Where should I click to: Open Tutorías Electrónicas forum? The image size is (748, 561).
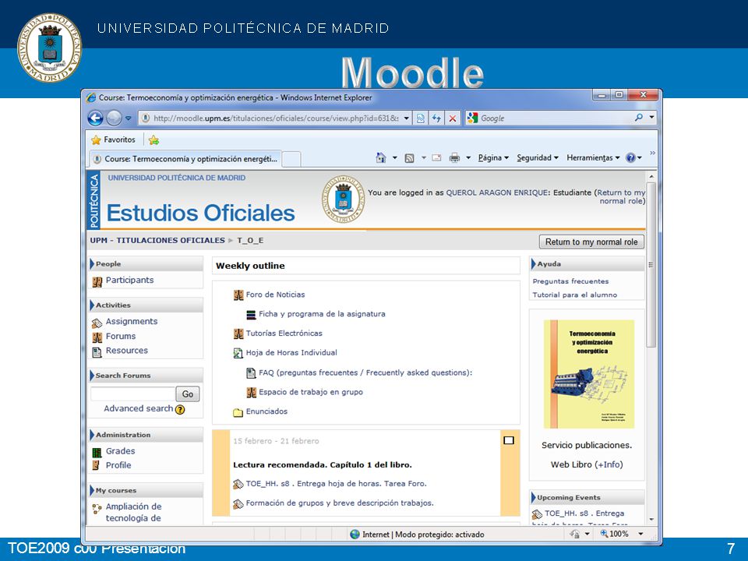click(284, 333)
